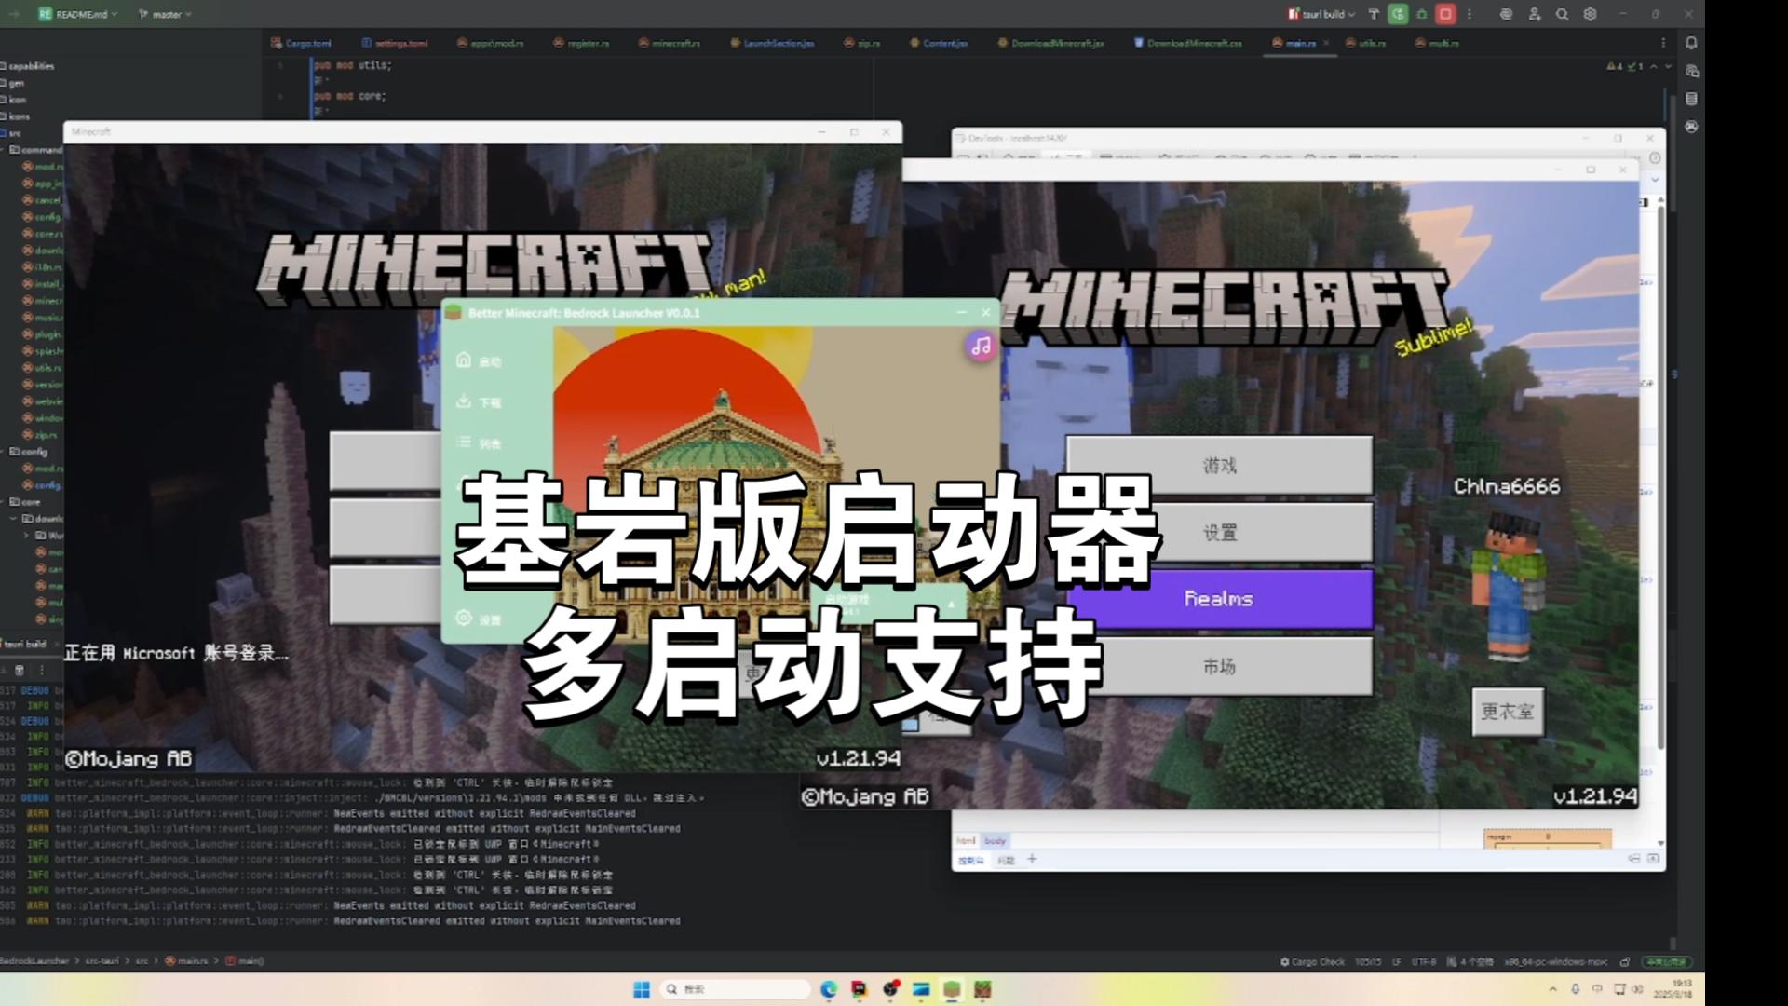Select the gen folder in project tree
Screen dimensions: 1788x1006
pyautogui.click(x=13, y=83)
